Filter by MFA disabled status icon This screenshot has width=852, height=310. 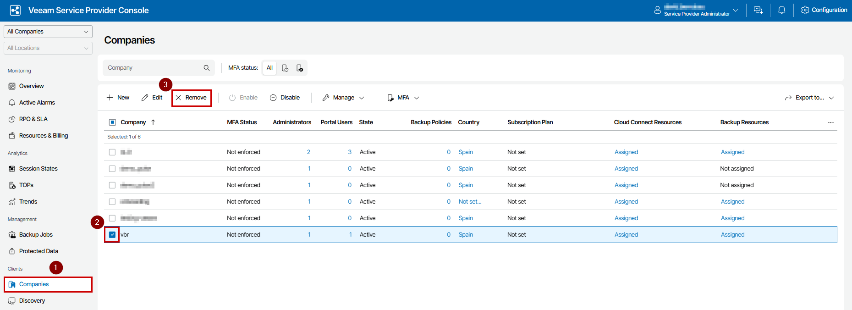pyautogui.click(x=299, y=68)
